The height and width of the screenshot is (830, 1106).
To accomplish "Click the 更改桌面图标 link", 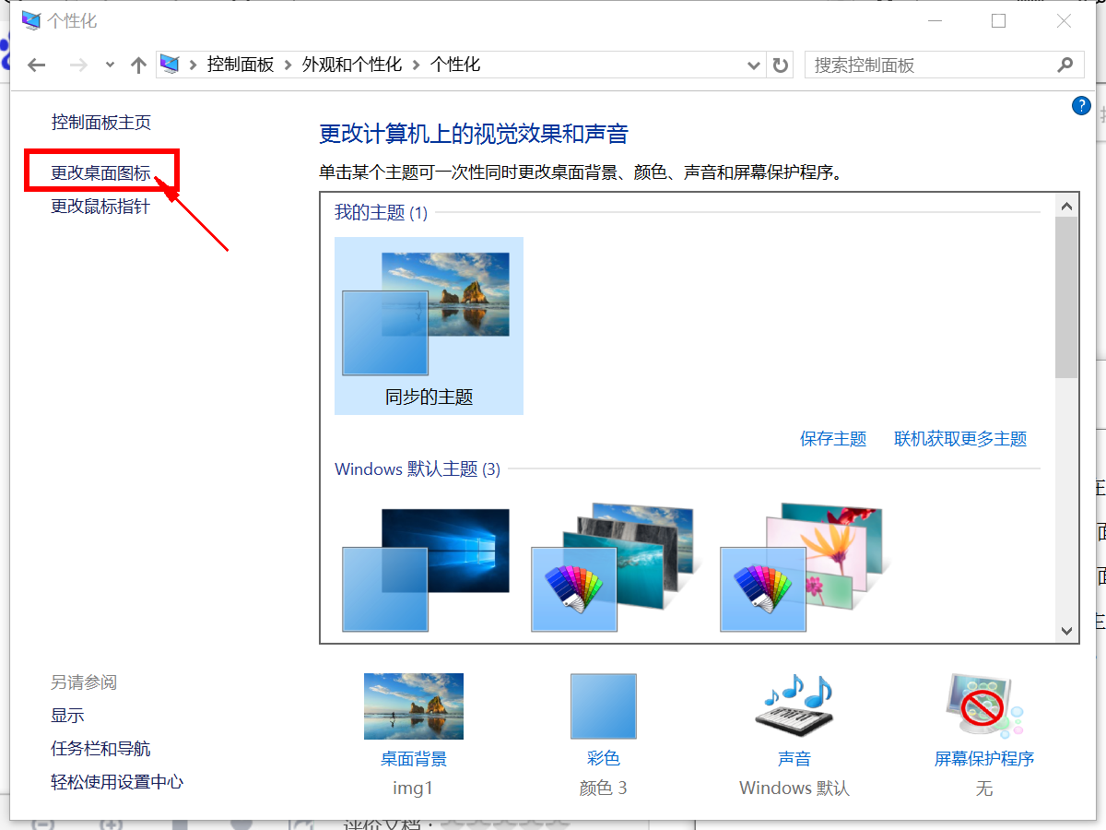I will pos(100,172).
